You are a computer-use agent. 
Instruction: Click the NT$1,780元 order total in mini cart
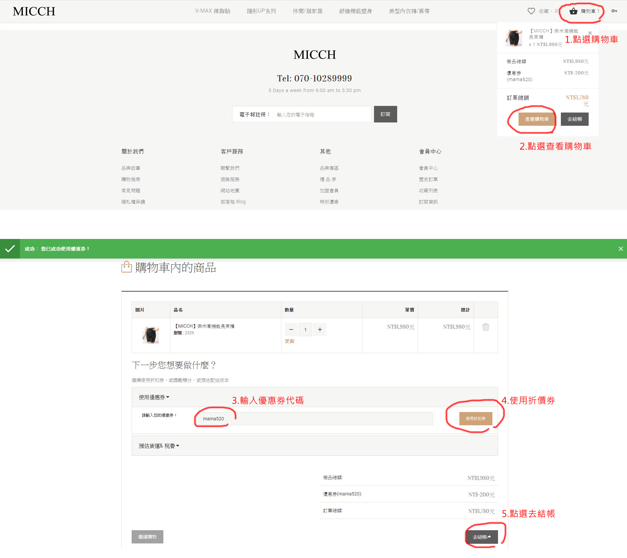(x=577, y=101)
